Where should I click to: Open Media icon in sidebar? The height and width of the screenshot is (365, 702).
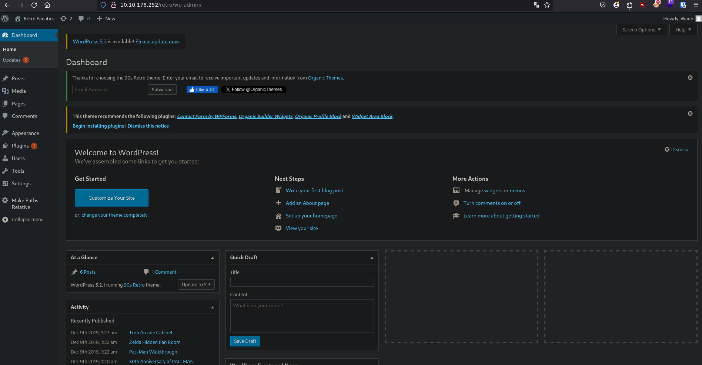(5, 91)
